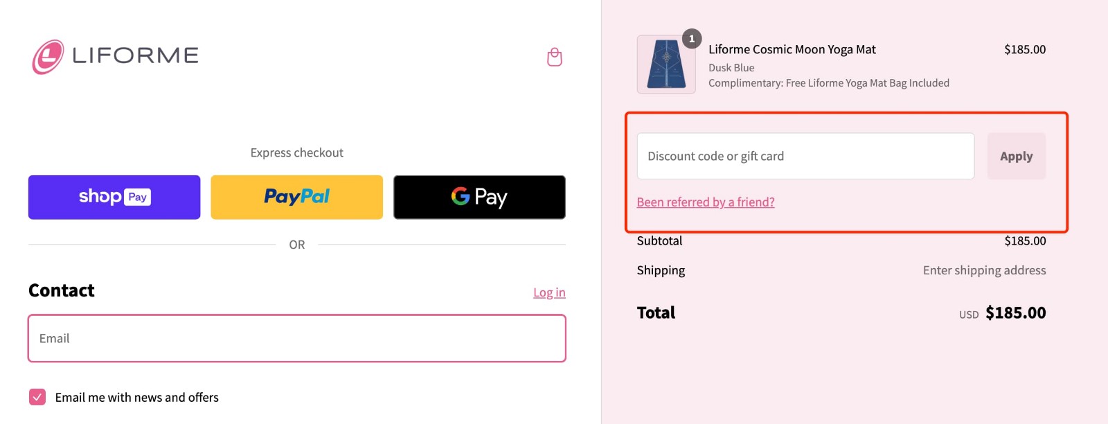1108x424 pixels.
Task: Pay using the Google Pay button
Action: click(479, 197)
